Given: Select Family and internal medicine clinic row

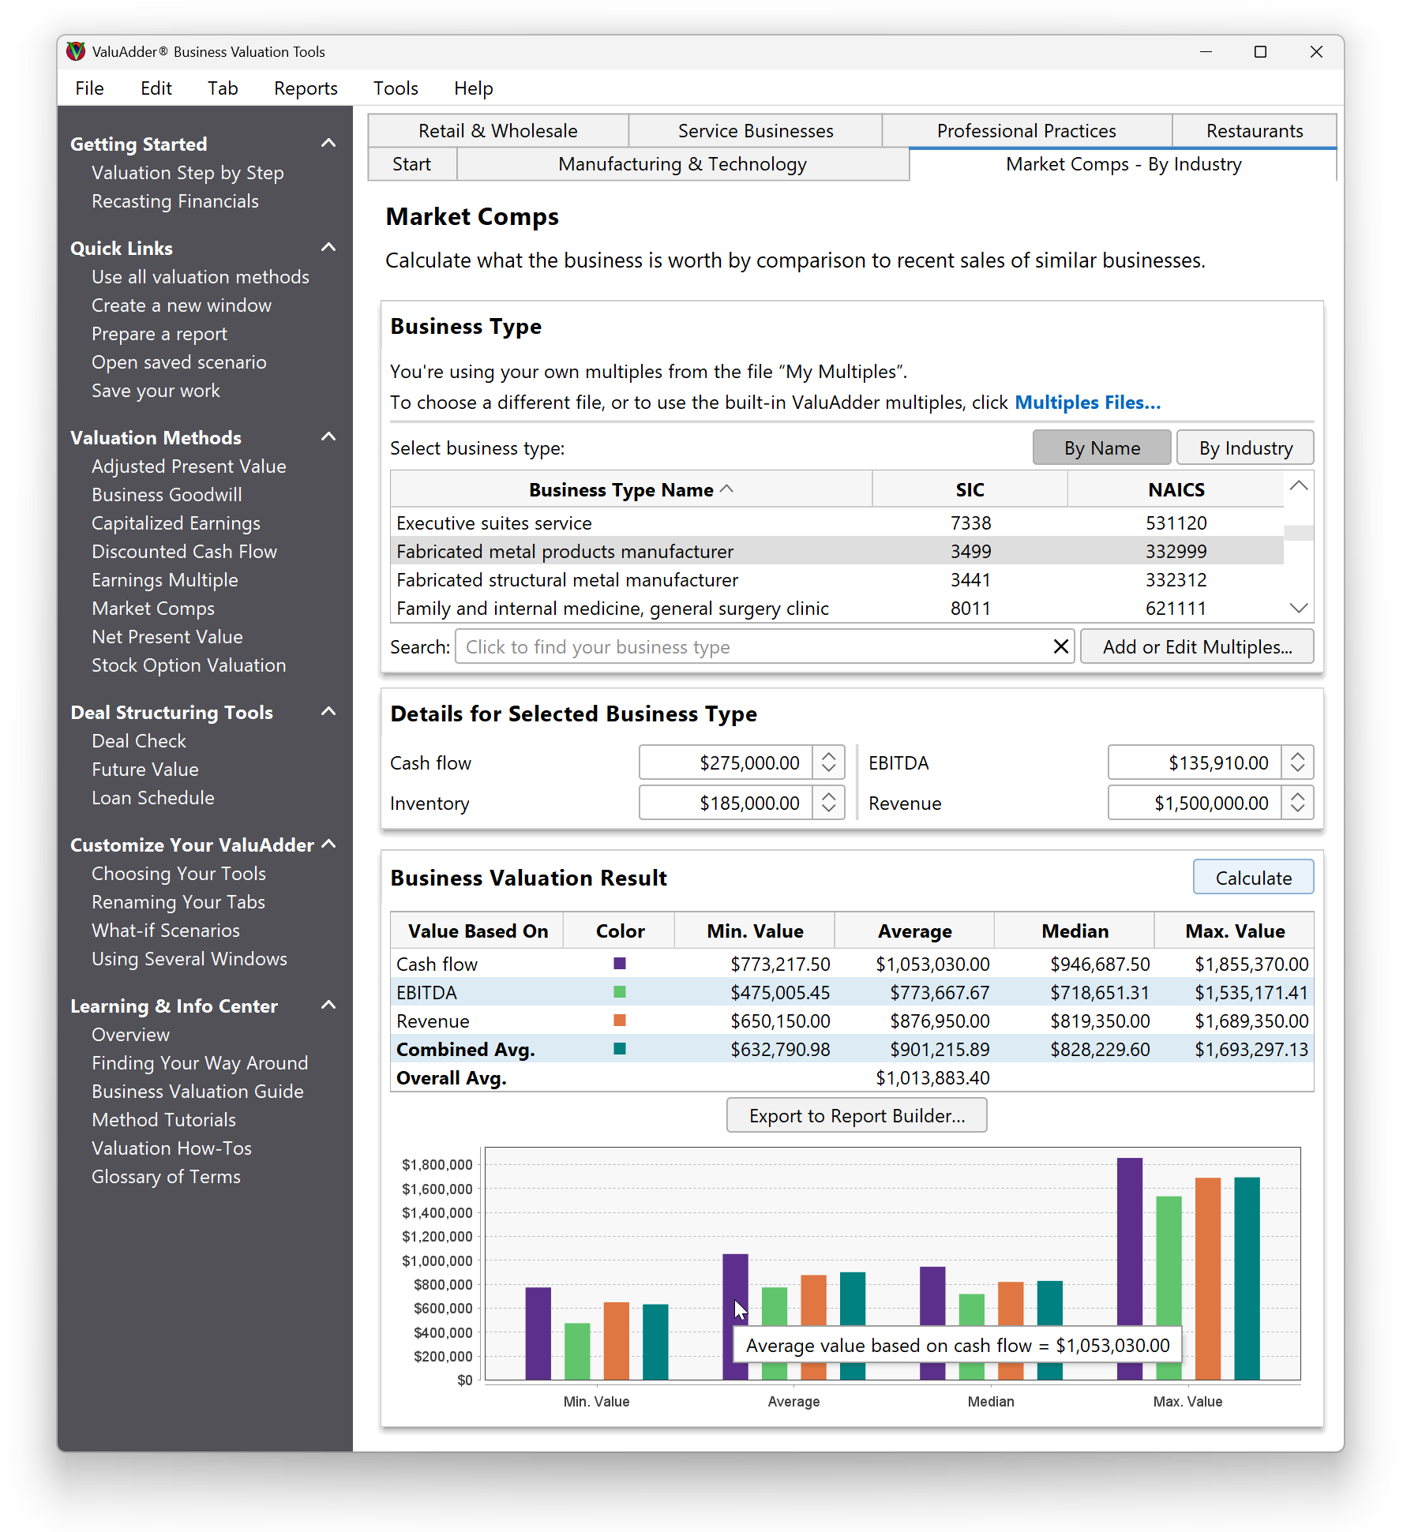Looking at the screenshot, I should [x=838, y=608].
